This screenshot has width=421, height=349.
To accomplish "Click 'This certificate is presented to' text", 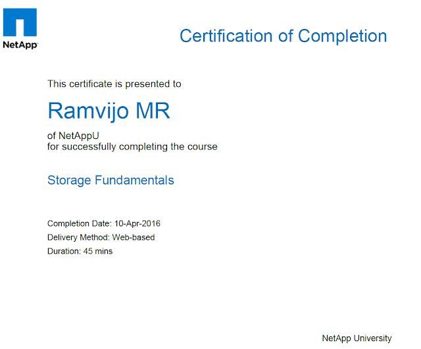I will pyautogui.click(x=114, y=84).
